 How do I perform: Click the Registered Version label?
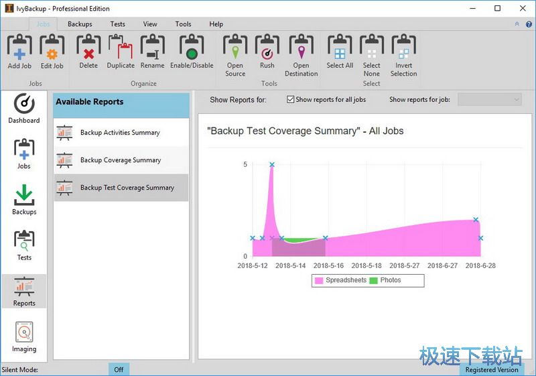(x=491, y=369)
